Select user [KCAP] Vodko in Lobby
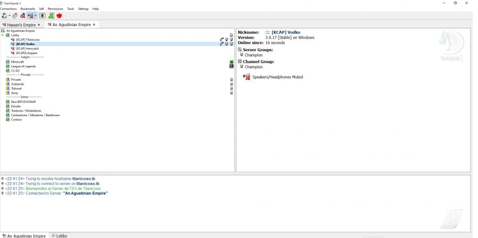The height and width of the screenshot is (238, 478). coord(25,44)
